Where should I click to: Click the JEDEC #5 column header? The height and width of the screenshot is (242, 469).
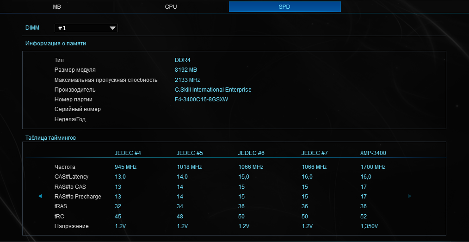tap(190, 153)
